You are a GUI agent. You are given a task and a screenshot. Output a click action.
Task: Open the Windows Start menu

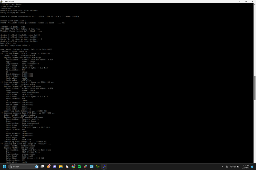coord(4,167)
